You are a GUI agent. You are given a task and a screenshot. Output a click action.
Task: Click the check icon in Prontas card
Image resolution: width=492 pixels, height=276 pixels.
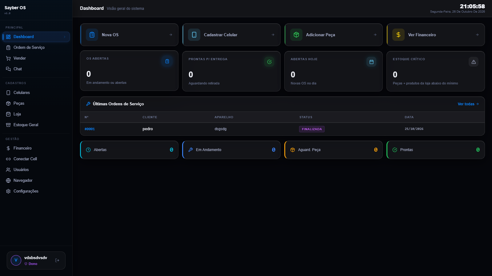(395, 150)
